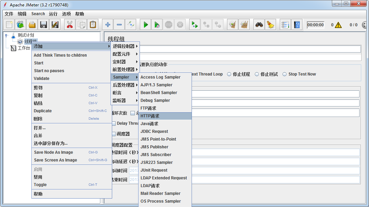
Task: Open the 运行 menu
Action: click(53, 14)
